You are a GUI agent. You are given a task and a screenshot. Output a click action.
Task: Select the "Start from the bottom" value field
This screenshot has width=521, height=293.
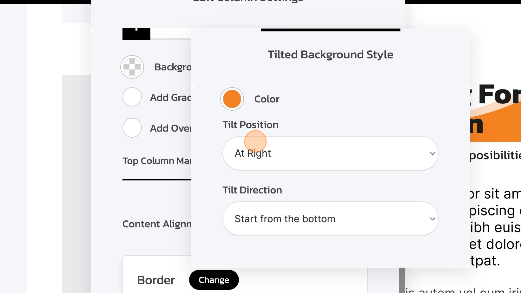click(x=285, y=218)
